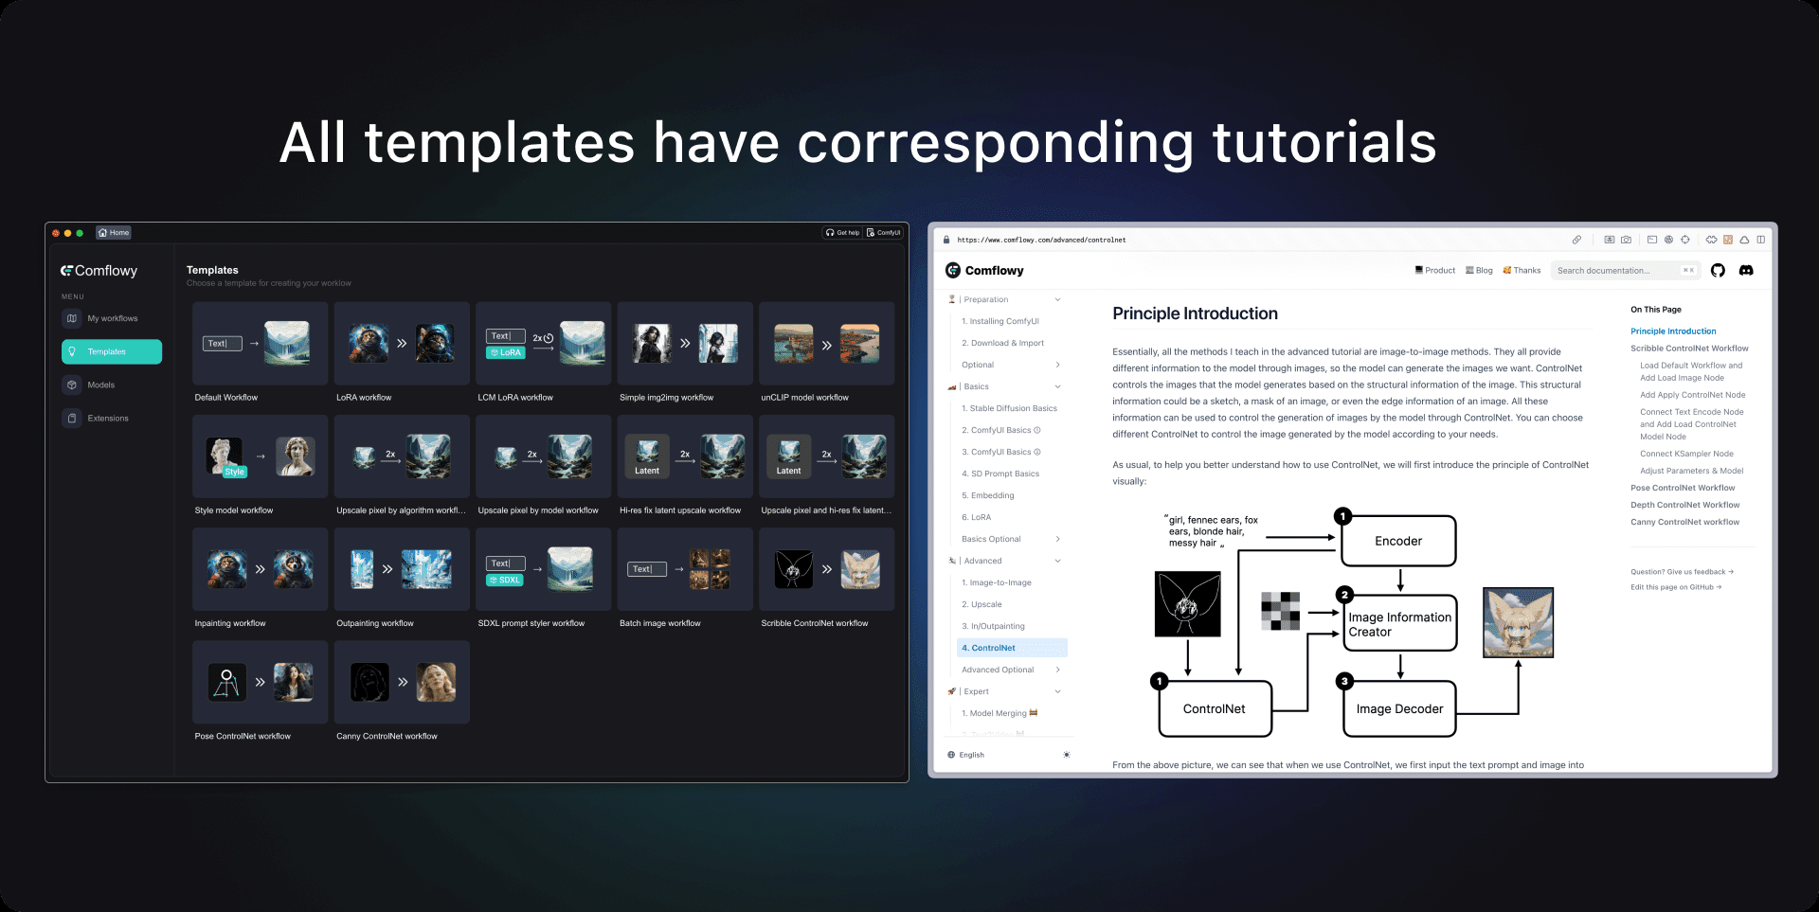Select 4. ControlNet in docs sidebar
Image resolution: width=1819 pixels, height=912 pixels.
(x=1010, y=648)
